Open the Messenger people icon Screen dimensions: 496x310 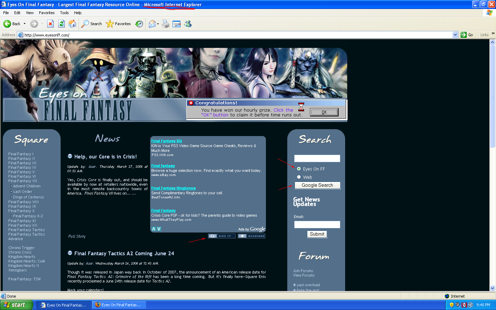point(188,24)
